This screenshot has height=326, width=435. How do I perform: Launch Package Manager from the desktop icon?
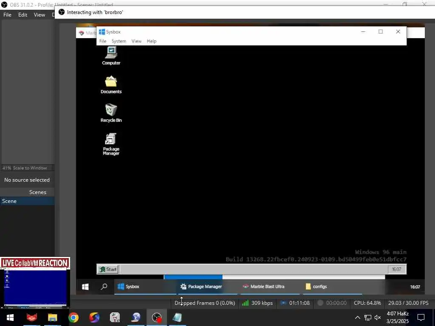coord(111,144)
